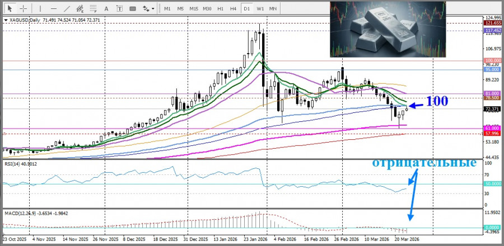Activate the crosshair tool
Viewport: 504px width, 246px height.
23,8
